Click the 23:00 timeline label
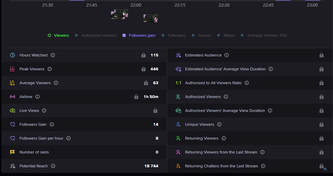Image resolution: width=333 pixels, height=176 pixels. pos(312,5)
